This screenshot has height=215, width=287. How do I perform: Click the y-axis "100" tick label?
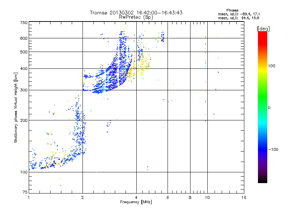point(24,172)
